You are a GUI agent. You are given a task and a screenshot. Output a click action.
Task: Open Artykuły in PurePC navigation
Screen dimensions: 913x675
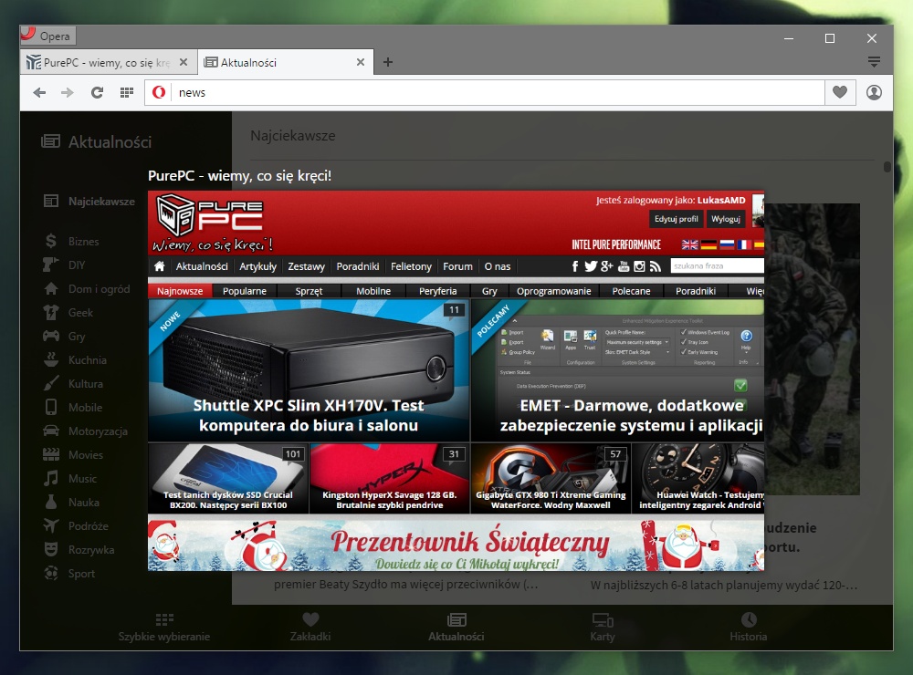[258, 266]
